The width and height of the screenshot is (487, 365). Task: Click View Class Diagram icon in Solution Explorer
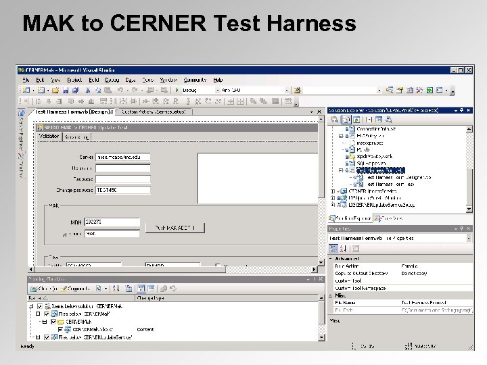tap(388, 120)
